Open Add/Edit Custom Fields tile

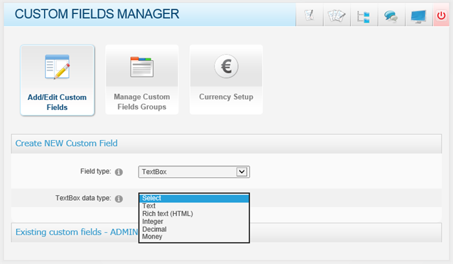tap(57, 80)
